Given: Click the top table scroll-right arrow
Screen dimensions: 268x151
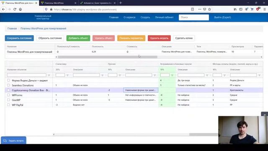Looking at the screenshot, I should click(x=261, y=57).
